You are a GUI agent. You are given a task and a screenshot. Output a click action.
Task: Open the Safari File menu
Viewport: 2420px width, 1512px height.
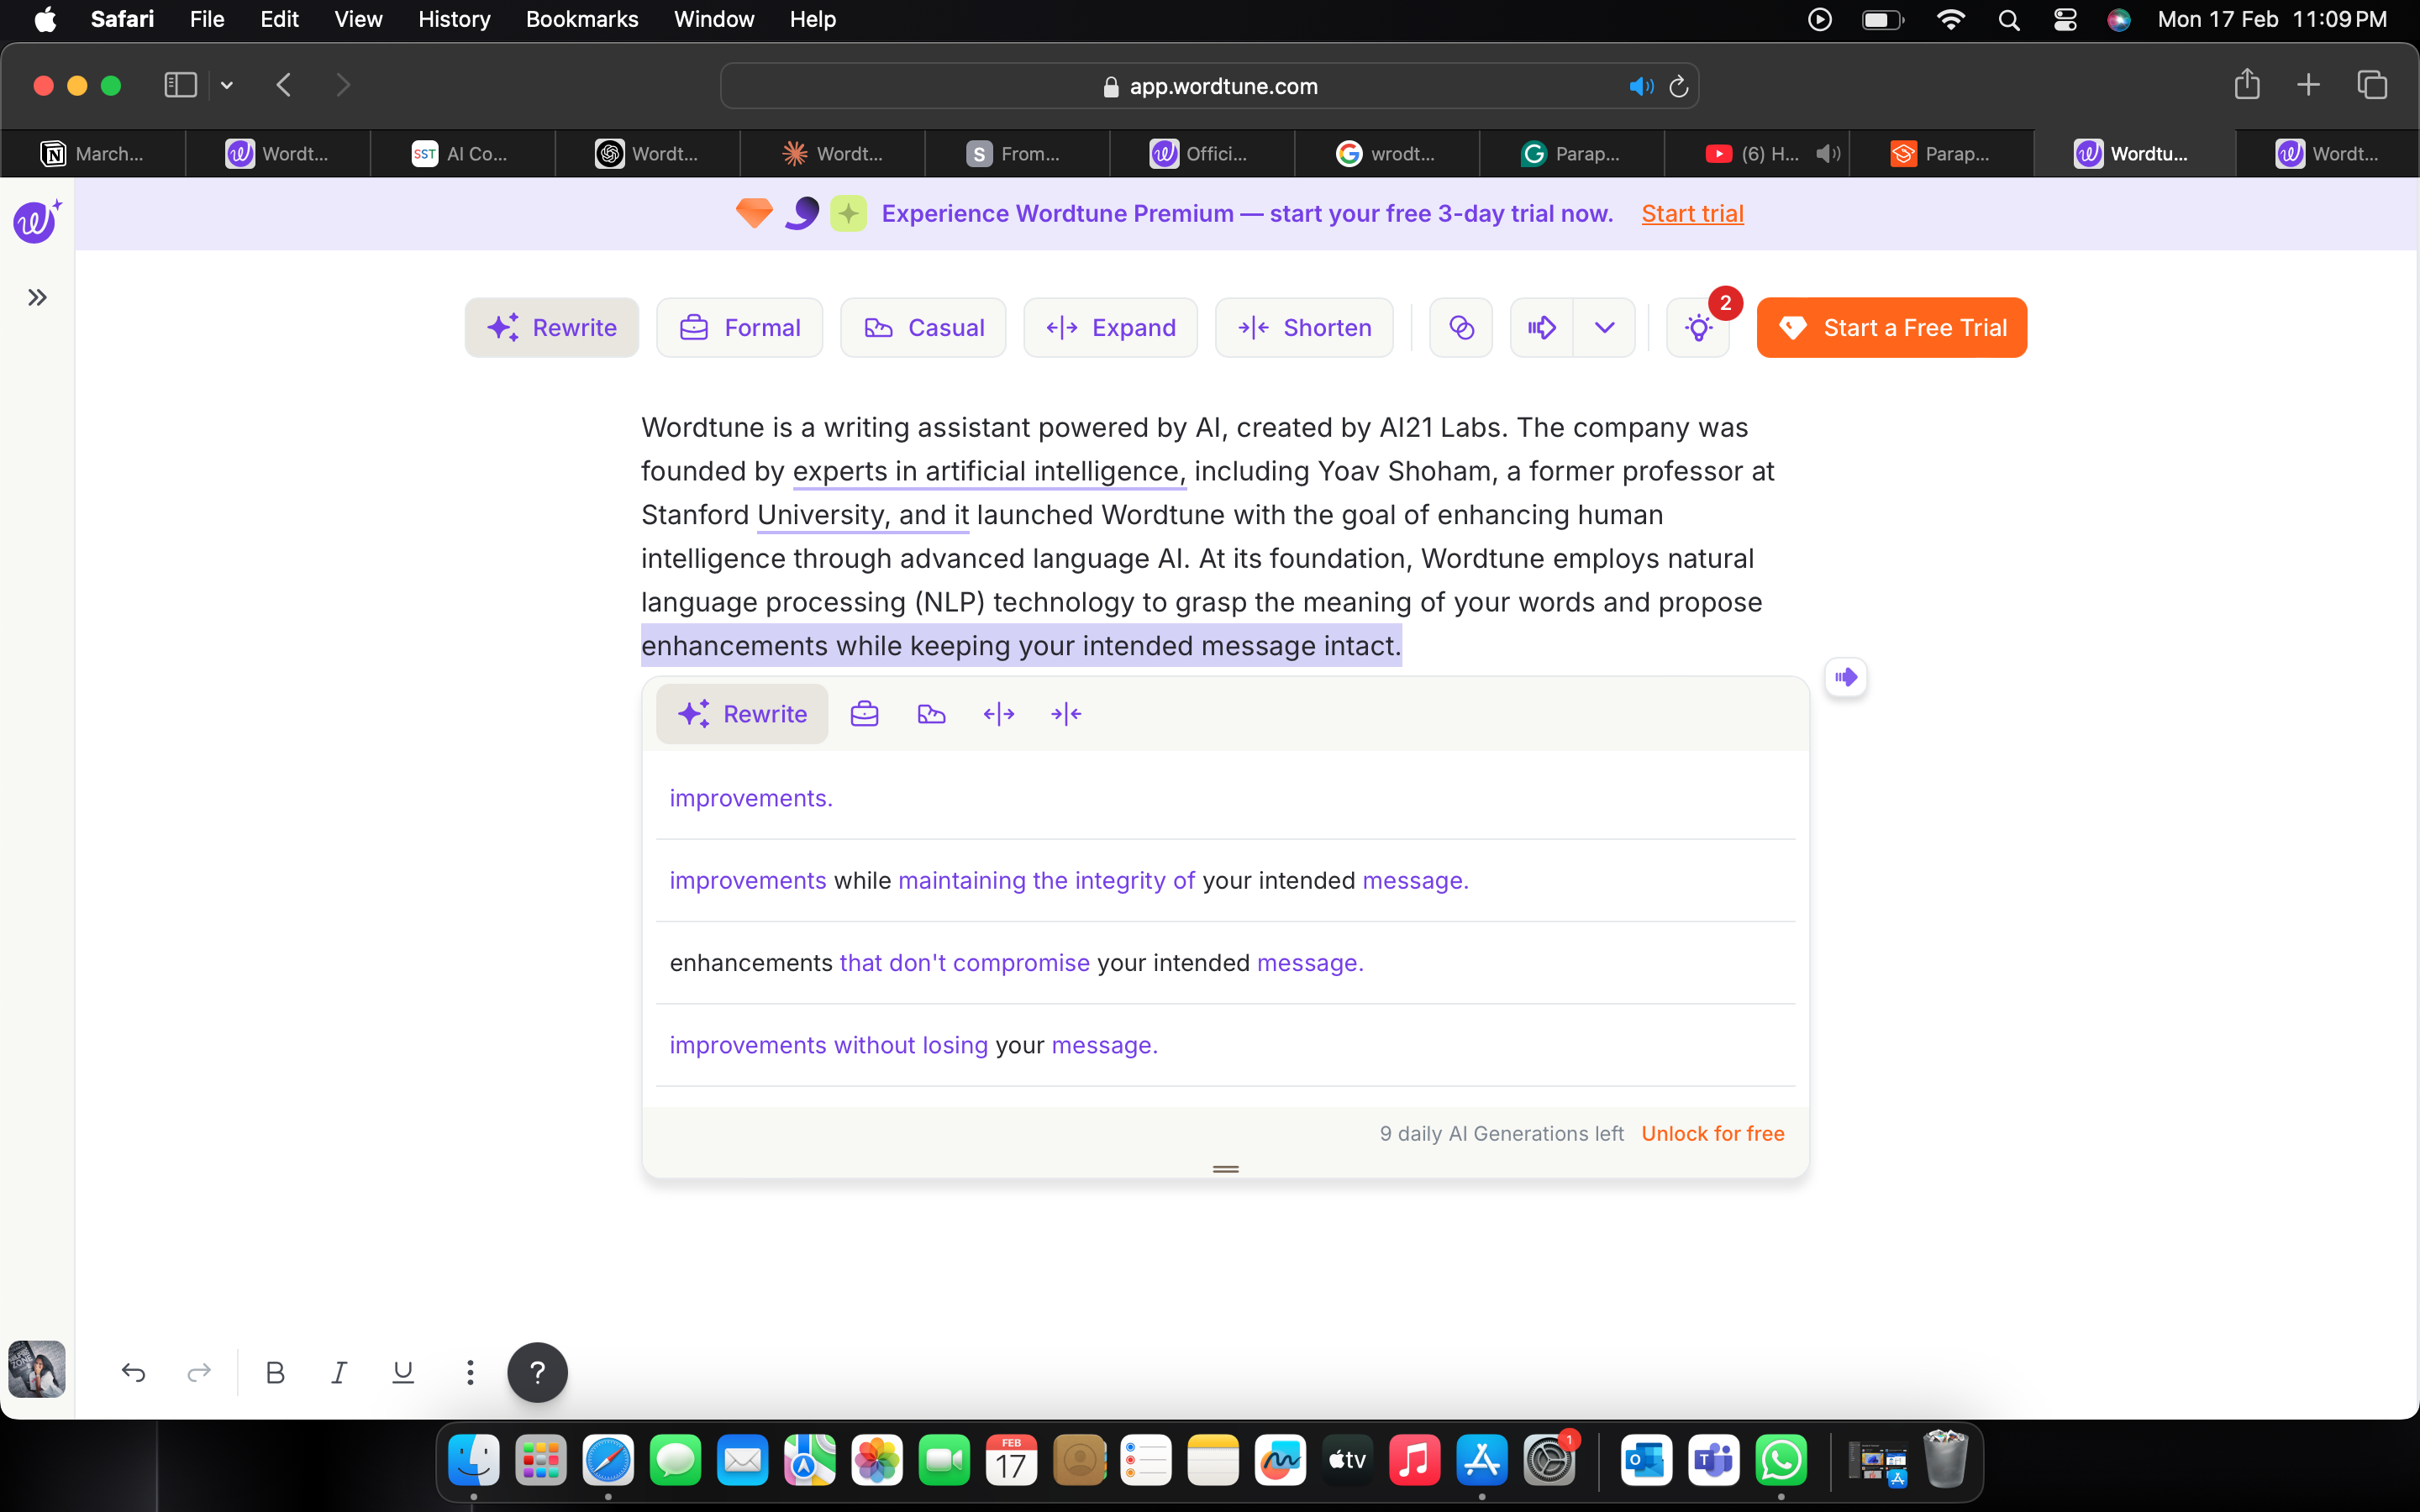pos(207,19)
